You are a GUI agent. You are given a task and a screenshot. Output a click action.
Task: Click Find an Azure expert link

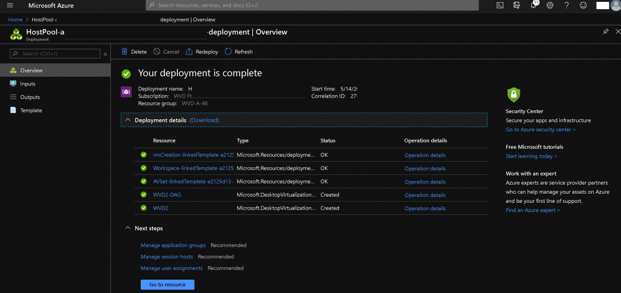532,210
